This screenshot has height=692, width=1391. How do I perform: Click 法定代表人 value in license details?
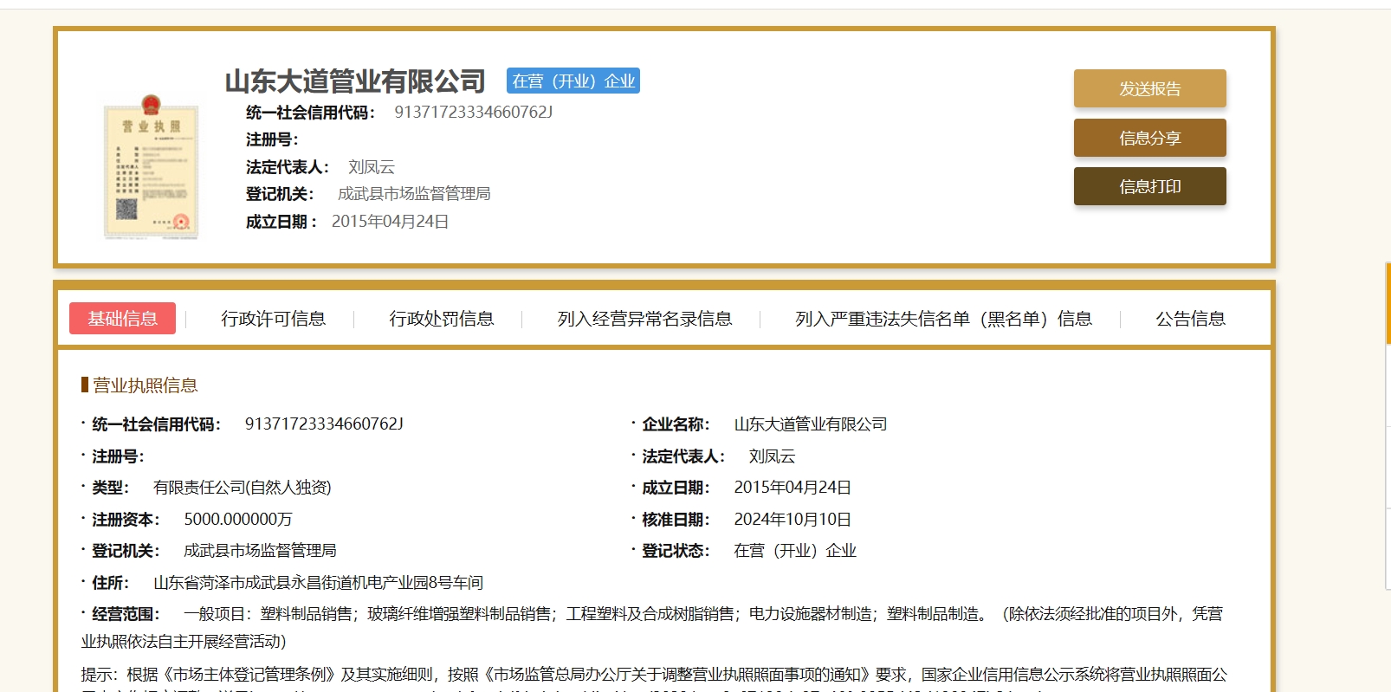coord(772,456)
